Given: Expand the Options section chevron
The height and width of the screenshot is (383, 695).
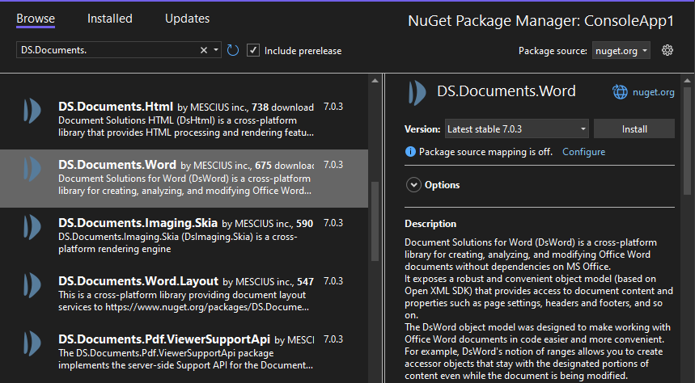Looking at the screenshot, I should tap(413, 185).
